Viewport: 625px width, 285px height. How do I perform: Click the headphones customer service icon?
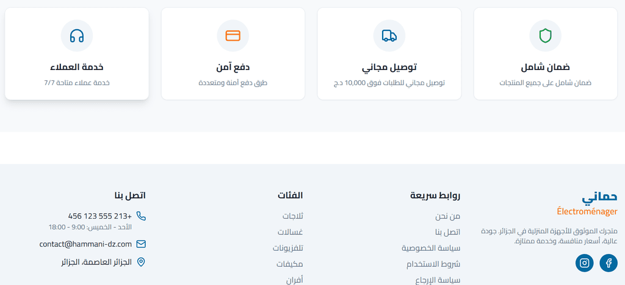[x=77, y=36]
